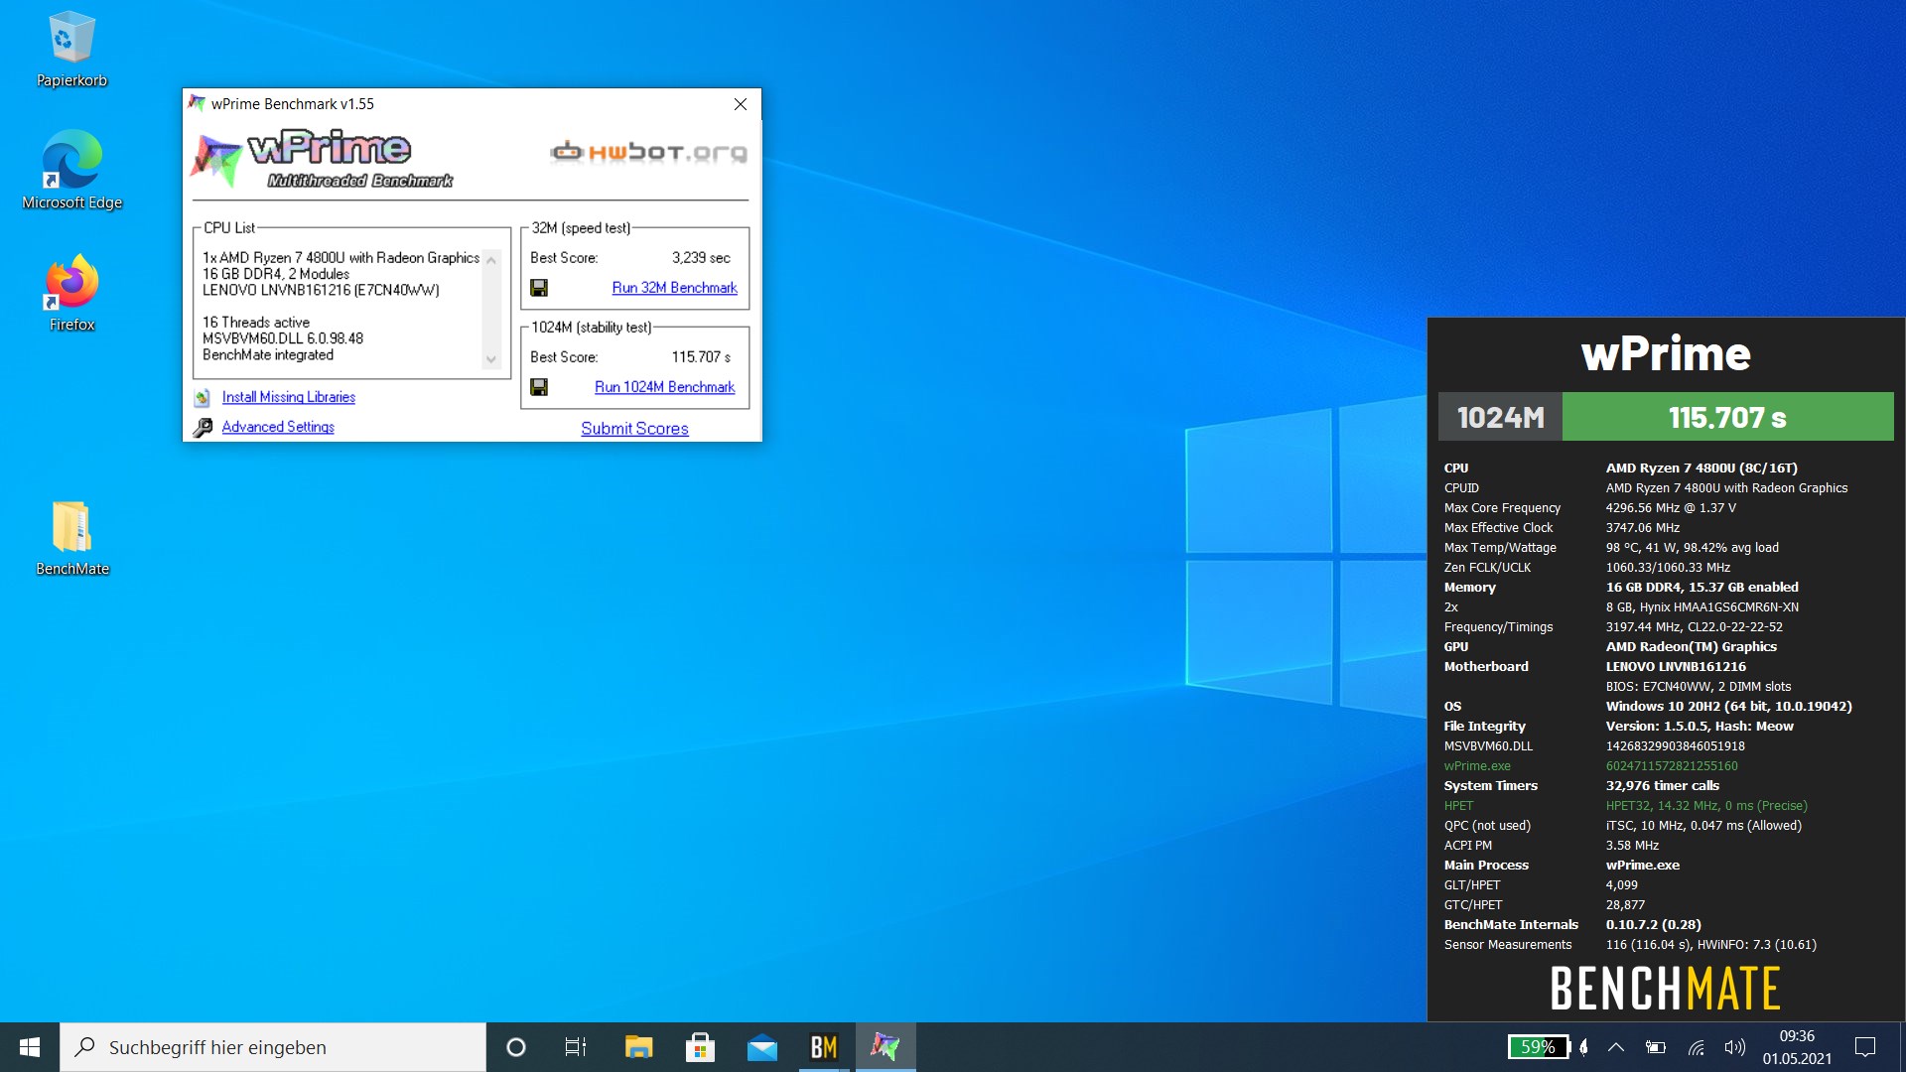Viewport: 1906px width, 1072px height.
Task: Select the BenchMate folder on desktop
Action: tap(71, 538)
